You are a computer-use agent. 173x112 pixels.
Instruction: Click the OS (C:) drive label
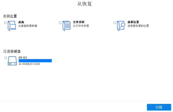(23, 57)
